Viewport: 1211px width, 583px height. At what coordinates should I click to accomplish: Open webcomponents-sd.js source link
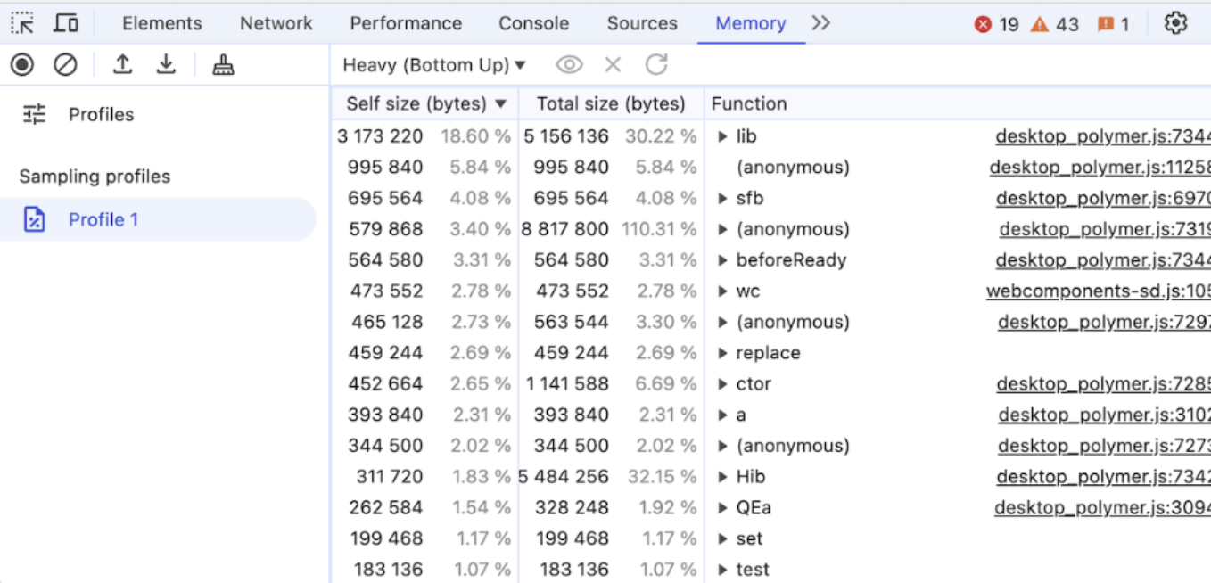1099,291
